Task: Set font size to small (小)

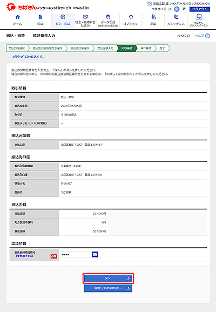Action: point(170,9)
